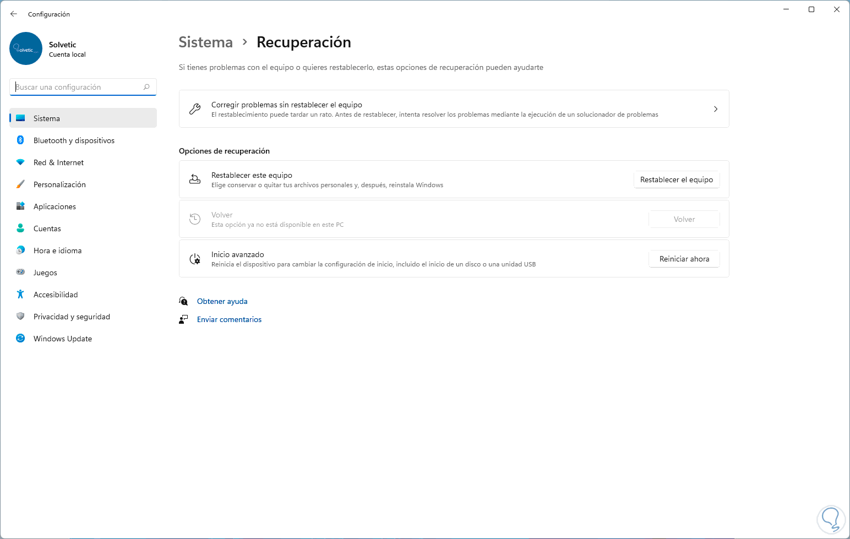Image resolution: width=850 pixels, height=539 pixels.
Task: Click the Cuentas person icon
Action: click(x=20, y=228)
